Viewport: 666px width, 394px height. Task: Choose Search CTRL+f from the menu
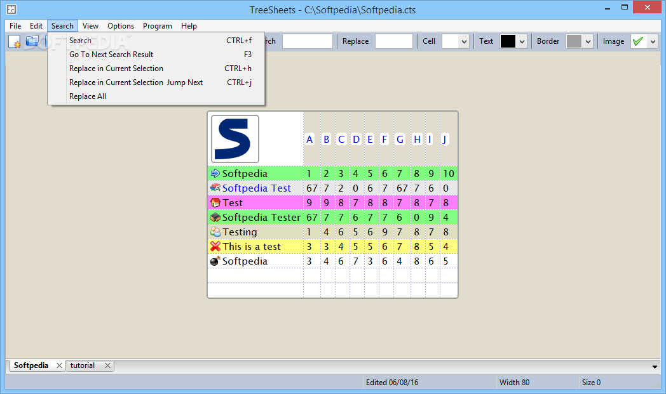pos(156,41)
